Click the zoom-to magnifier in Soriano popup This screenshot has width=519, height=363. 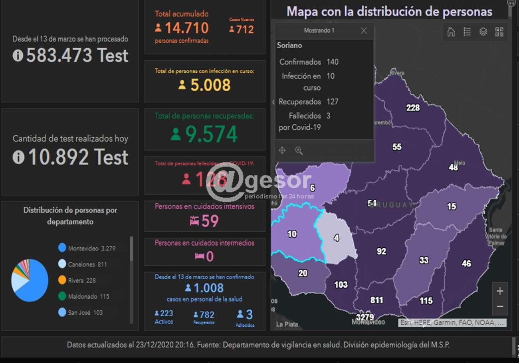[x=299, y=150]
